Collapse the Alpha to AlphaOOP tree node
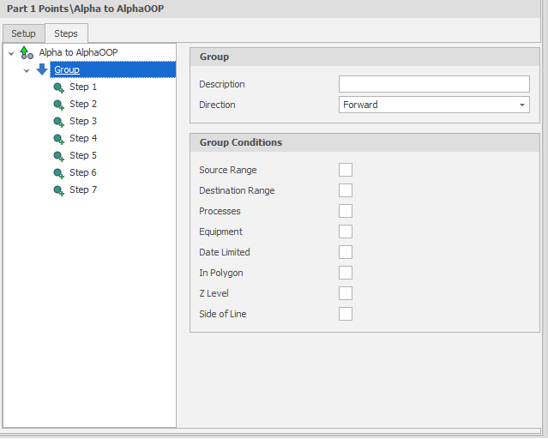The width and height of the screenshot is (548, 439). 11,53
